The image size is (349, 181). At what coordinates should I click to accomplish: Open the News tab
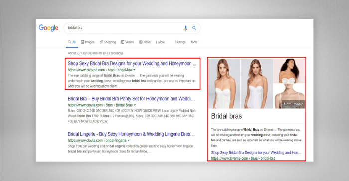145,42
